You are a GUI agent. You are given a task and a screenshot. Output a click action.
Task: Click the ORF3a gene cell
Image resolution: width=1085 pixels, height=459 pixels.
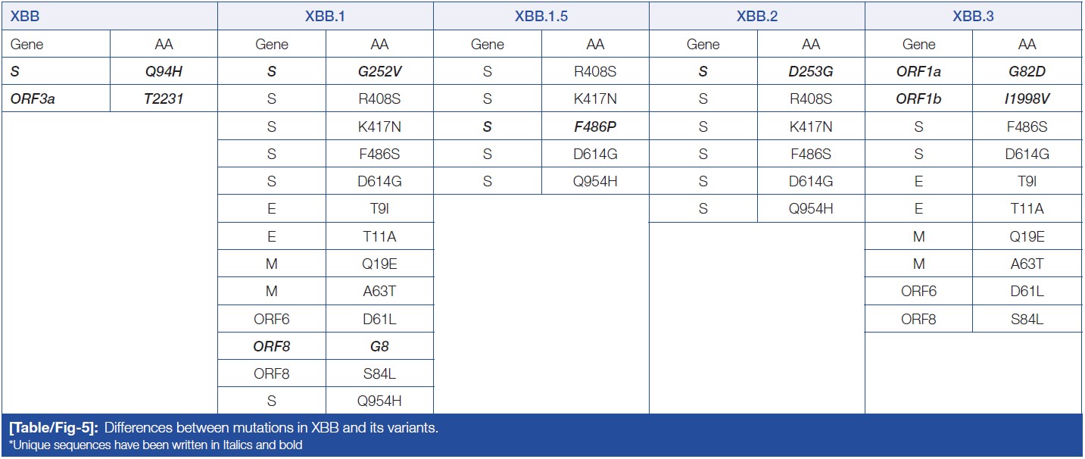[33, 99]
